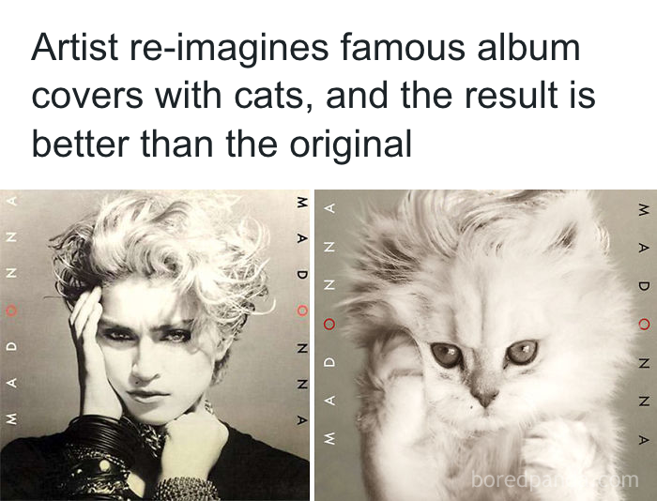
Task: Click the black bracelets on the wrist
Action: click(x=99, y=433)
